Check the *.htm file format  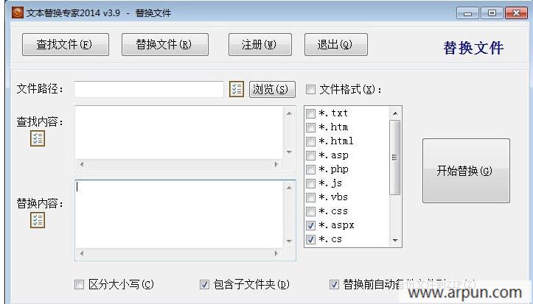310,127
